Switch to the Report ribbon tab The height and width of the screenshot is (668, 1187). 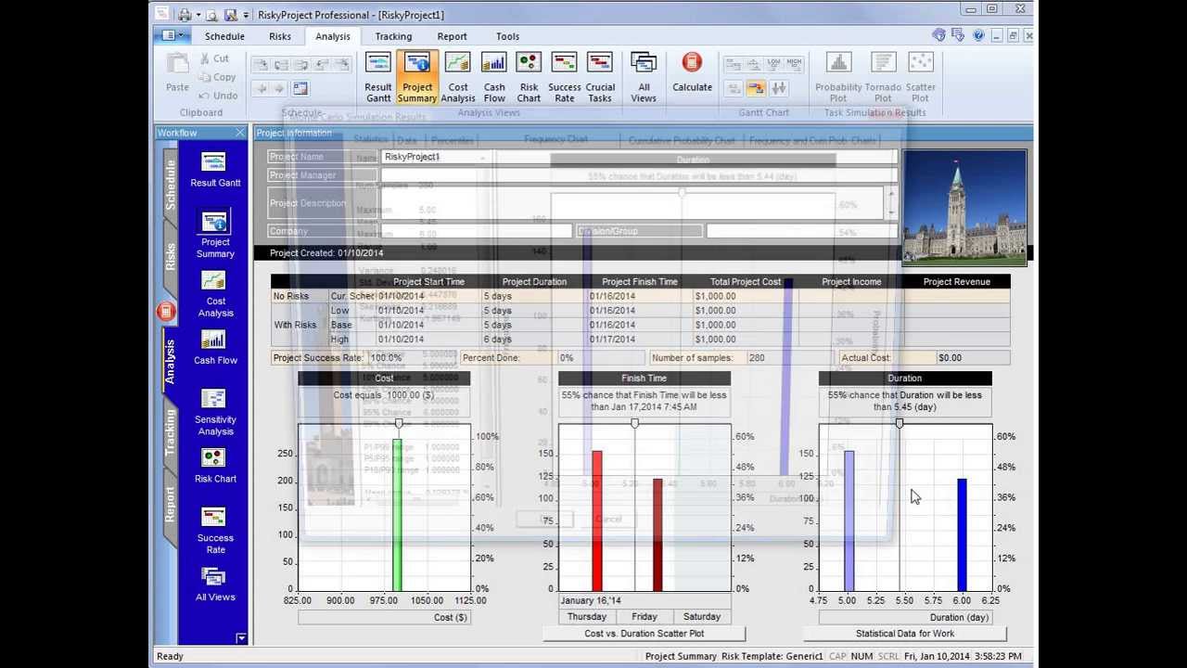tap(452, 36)
